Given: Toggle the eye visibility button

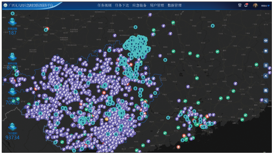Looking at the screenshot, I should click(x=266, y=41).
